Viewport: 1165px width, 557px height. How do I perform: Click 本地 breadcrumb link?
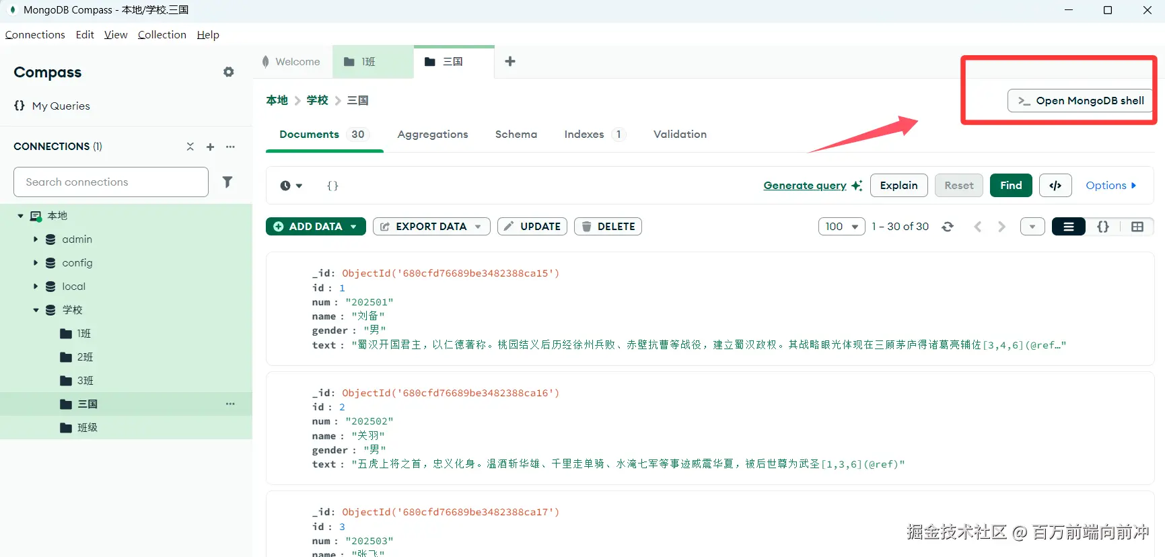[277, 100]
